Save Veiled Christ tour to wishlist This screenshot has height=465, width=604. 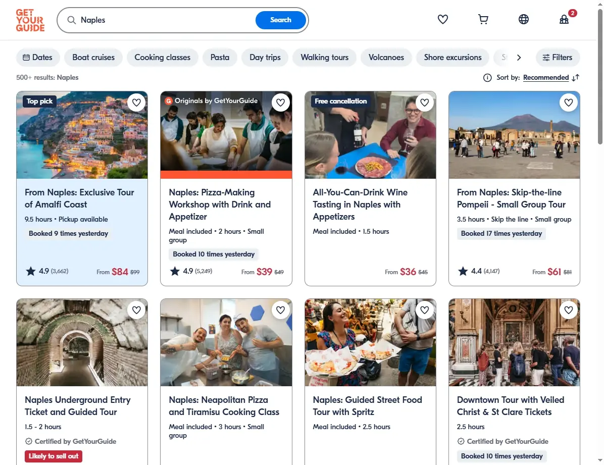tap(569, 309)
